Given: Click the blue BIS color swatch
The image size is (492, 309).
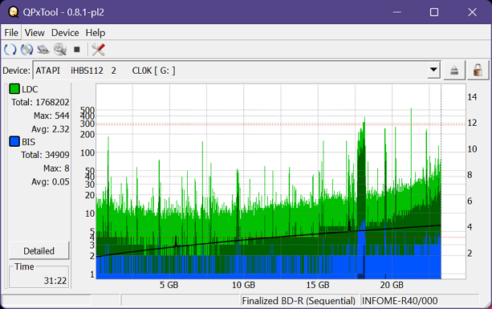Looking at the screenshot, I should click(14, 141).
